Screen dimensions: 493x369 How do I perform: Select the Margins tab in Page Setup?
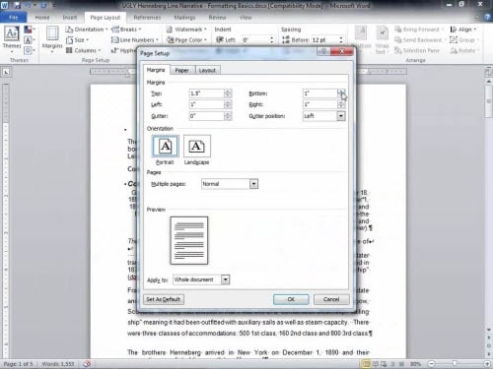pyautogui.click(x=156, y=70)
